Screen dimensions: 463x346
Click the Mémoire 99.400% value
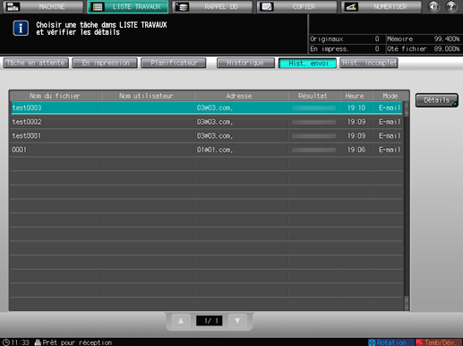point(447,39)
